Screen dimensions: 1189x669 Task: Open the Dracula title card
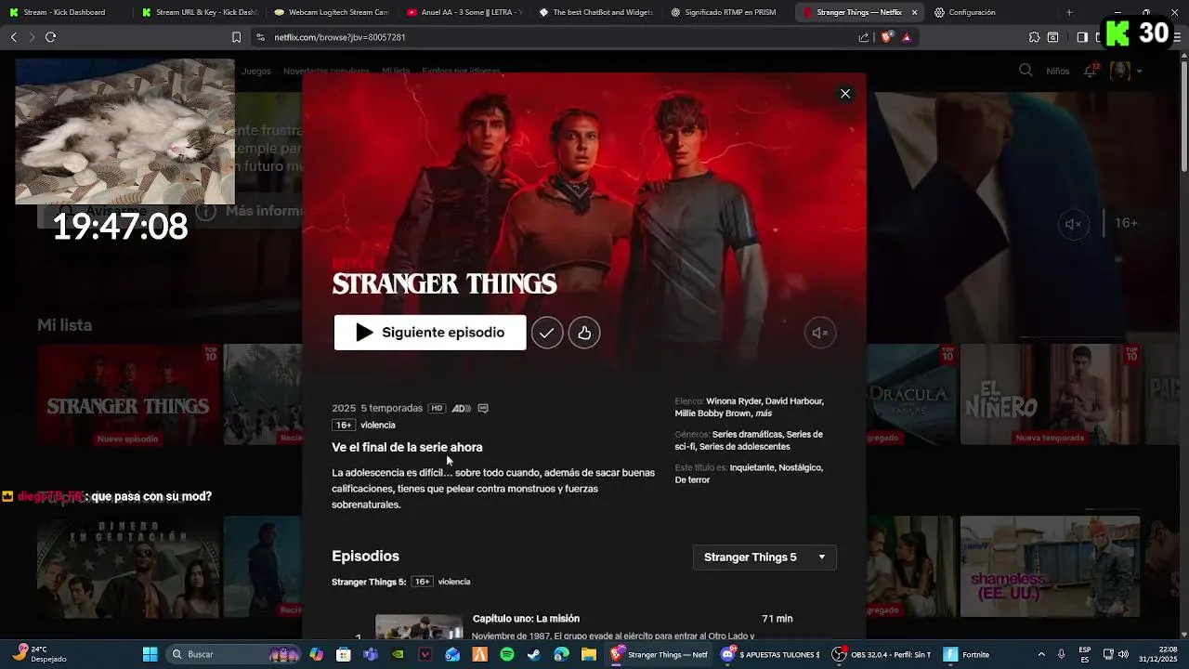[911, 396]
